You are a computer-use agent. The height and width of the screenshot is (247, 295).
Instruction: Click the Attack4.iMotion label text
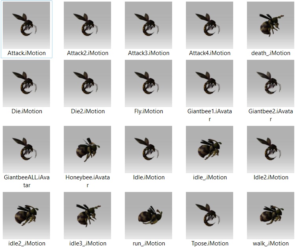pyautogui.click(x=210, y=53)
